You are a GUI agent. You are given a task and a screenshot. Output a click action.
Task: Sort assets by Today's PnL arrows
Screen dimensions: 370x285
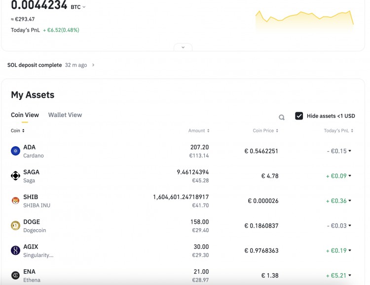352,131
